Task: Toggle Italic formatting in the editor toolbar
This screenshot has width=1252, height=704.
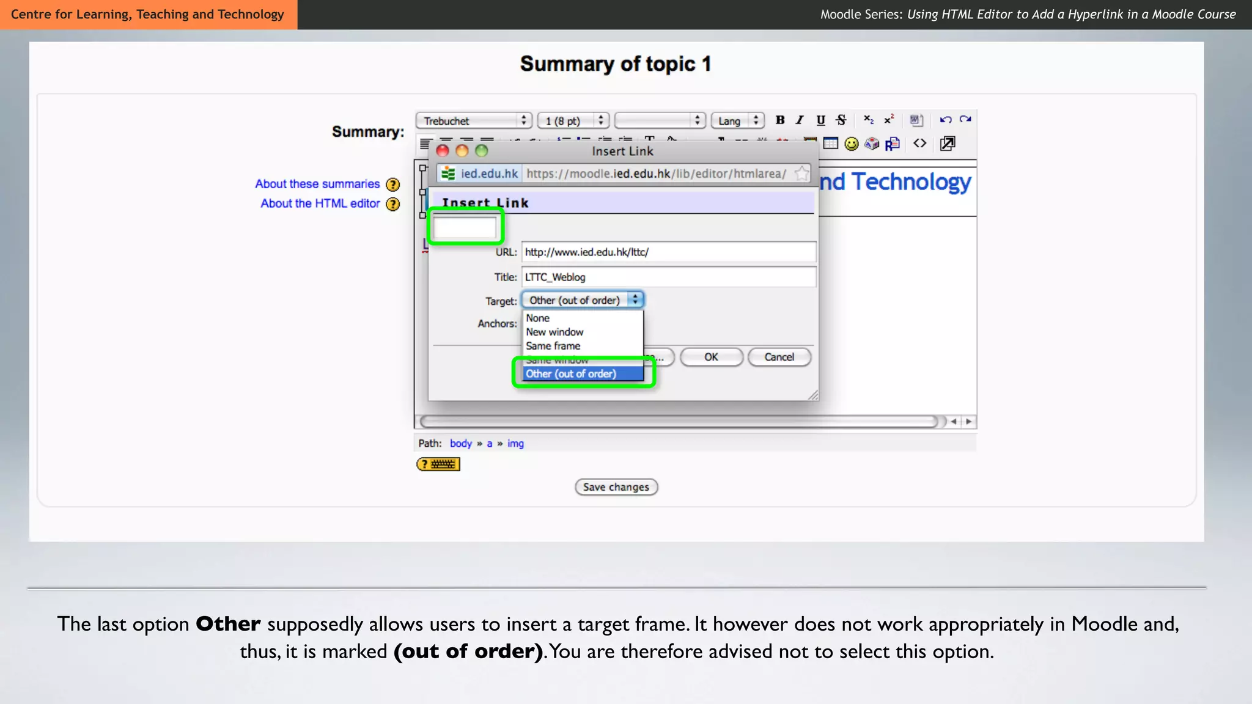Action: (x=800, y=120)
